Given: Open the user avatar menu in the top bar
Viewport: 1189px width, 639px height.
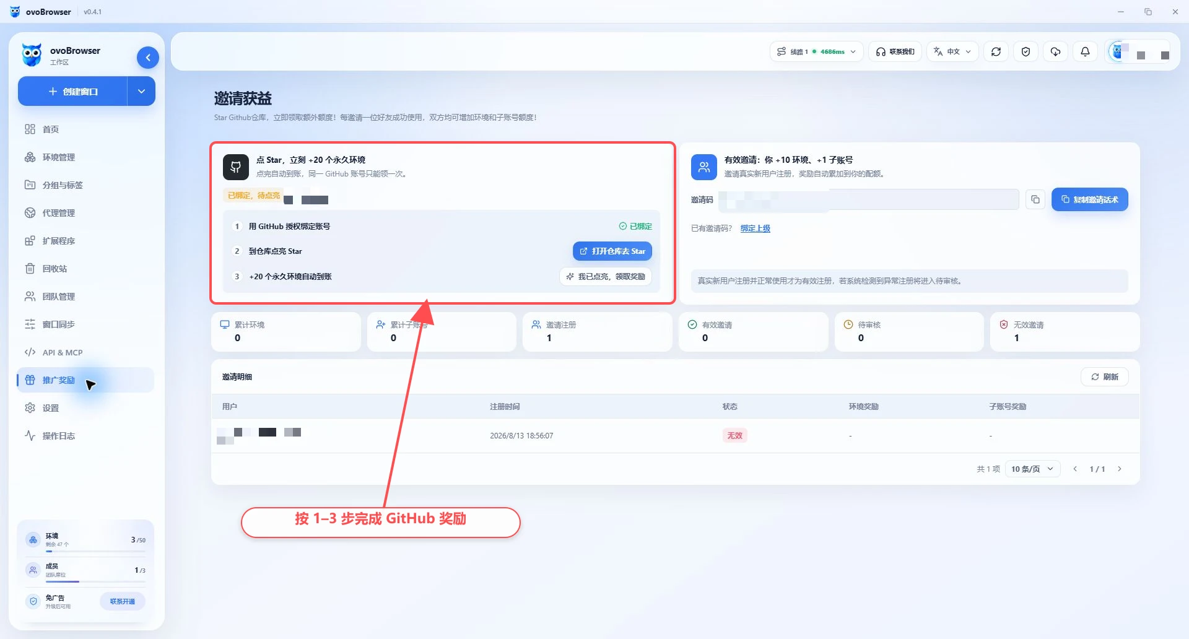Looking at the screenshot, I should [1138, 51].
